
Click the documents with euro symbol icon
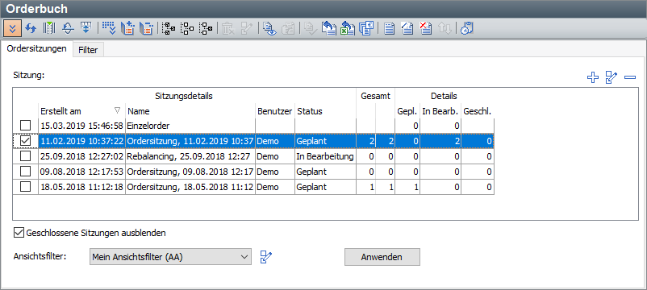pos(365,28)
